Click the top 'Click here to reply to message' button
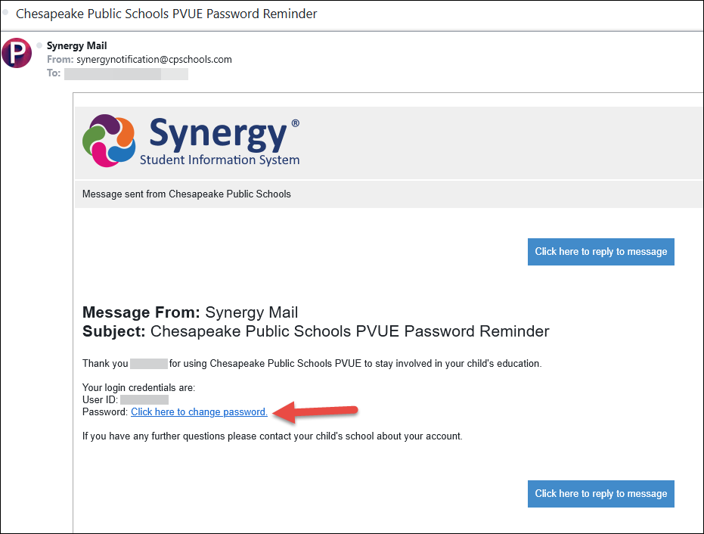Viewport: 704px width, 534px height. (x=600, y=252)
